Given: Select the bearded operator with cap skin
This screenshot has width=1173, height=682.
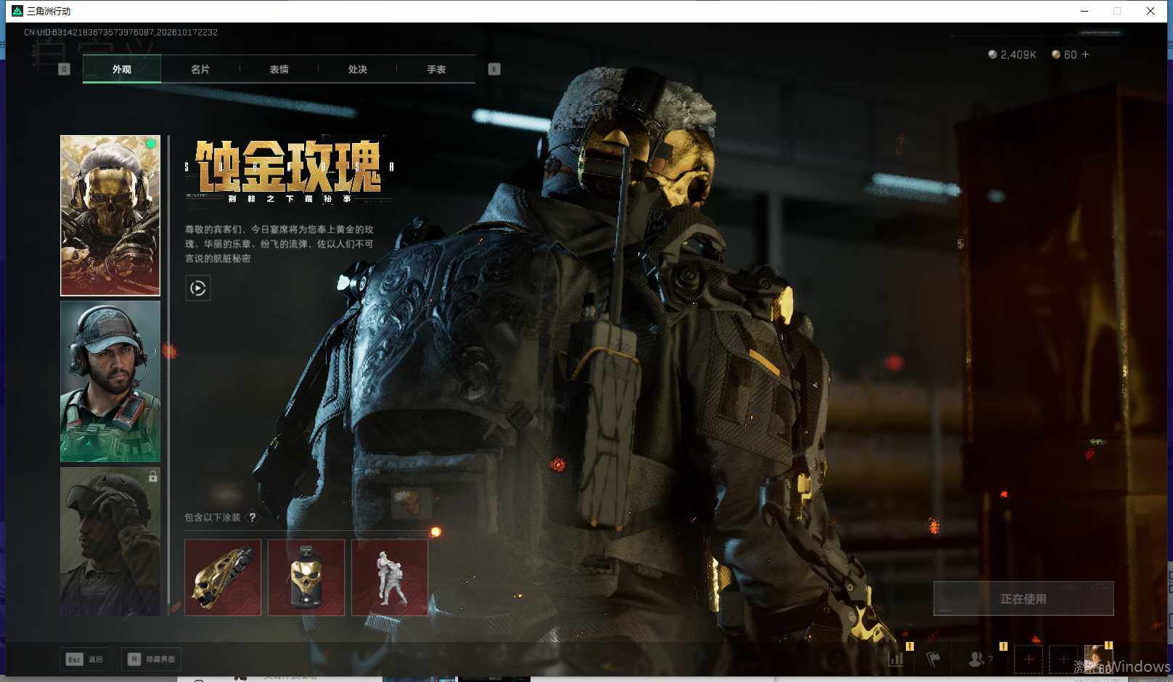Looking at the screenshot, I should [x=110, y=381].
